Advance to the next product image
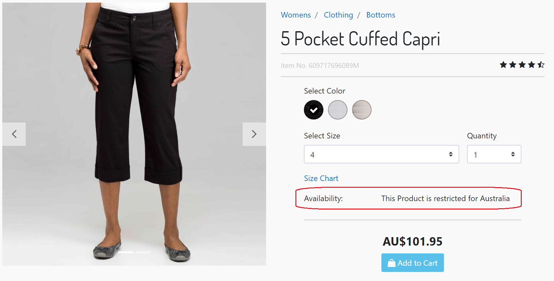The image size is (554, 281). point(254,134)
